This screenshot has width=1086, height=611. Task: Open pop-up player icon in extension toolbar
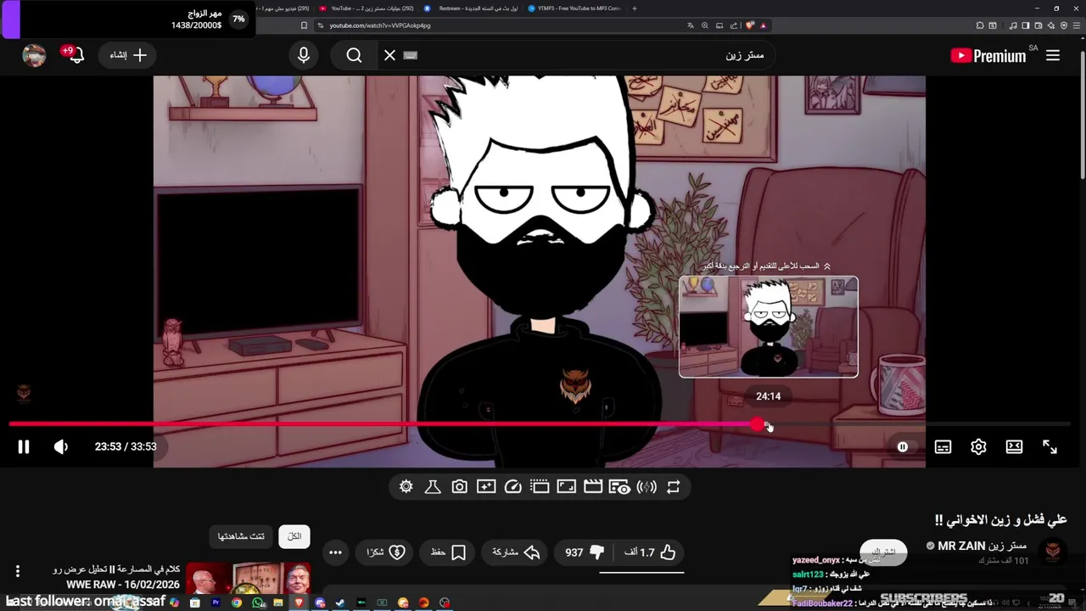tap(540, 486)
